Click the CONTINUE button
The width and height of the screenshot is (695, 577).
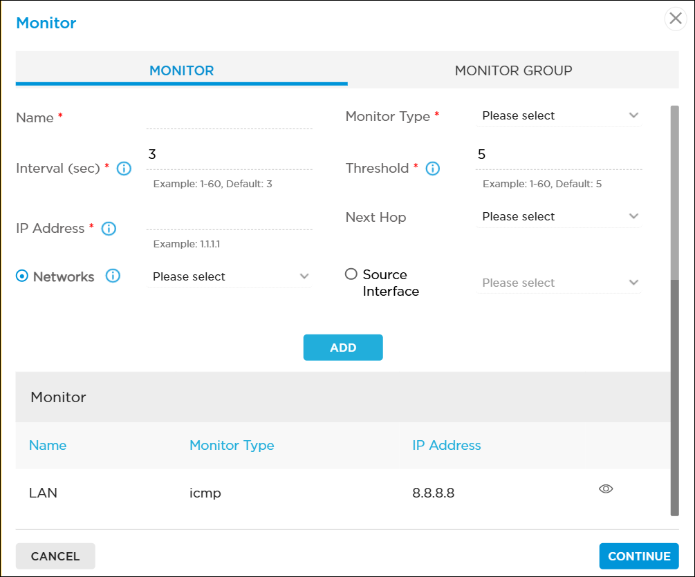(x=638, y=556)
